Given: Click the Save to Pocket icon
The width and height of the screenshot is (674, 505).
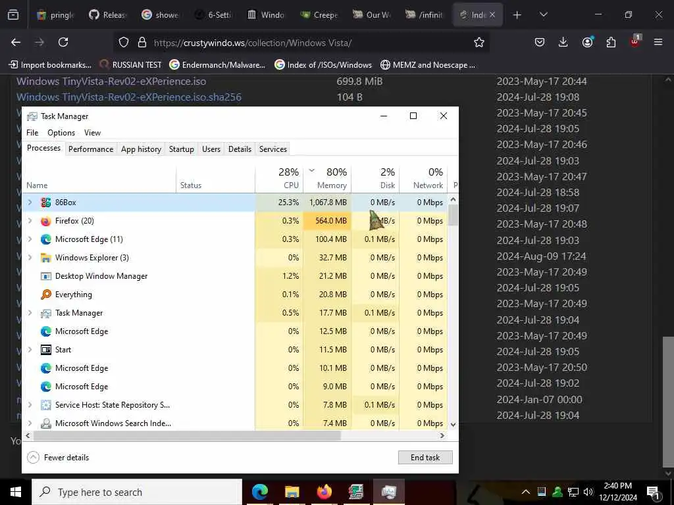Looking at the screenshot, I should coord(540,42).
